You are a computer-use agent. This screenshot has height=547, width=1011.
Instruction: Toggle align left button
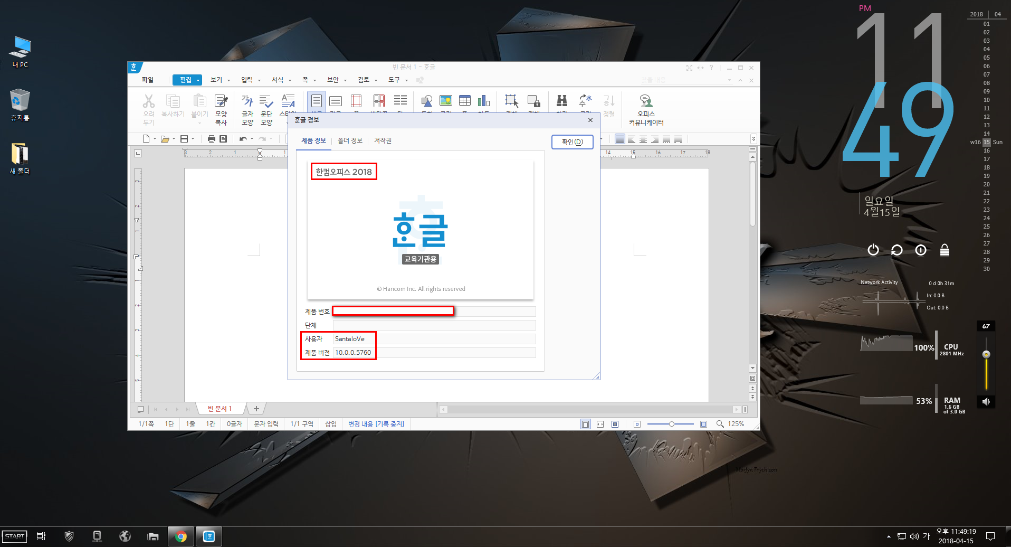[x=632, y=139]
